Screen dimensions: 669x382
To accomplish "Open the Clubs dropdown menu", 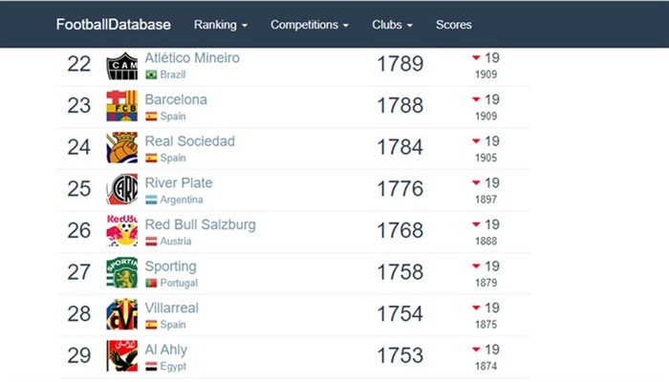I will (392, 25).
